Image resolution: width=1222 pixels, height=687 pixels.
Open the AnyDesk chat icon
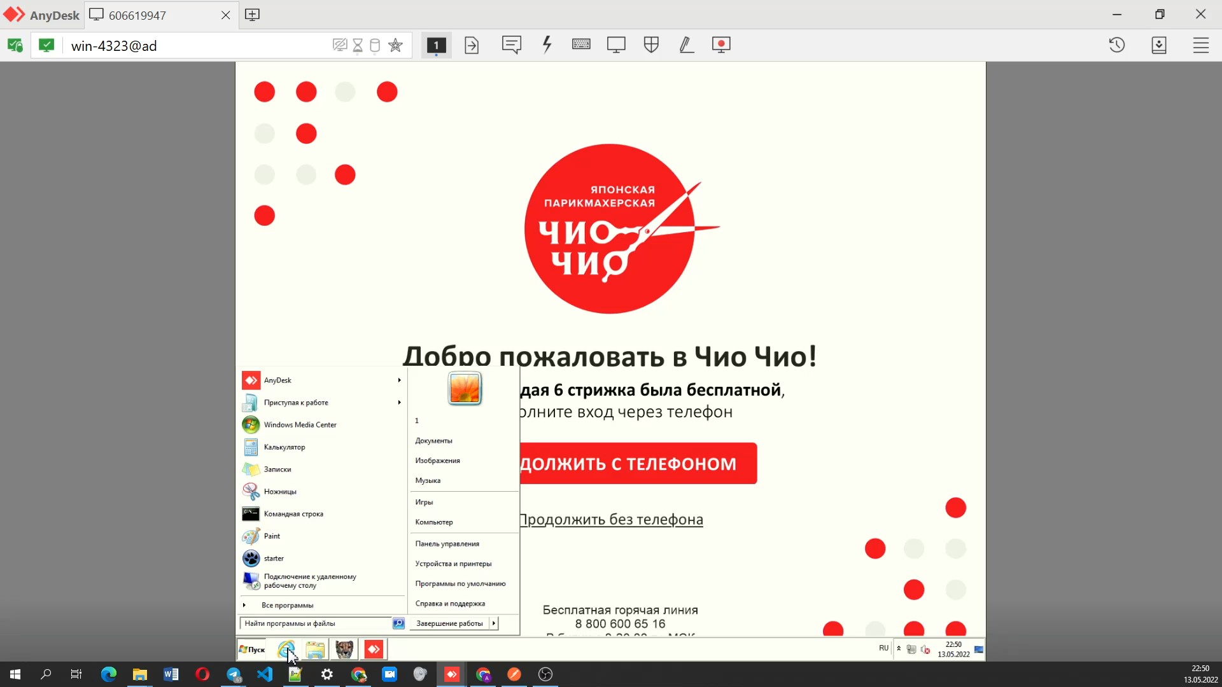click(x=511, y=45)
